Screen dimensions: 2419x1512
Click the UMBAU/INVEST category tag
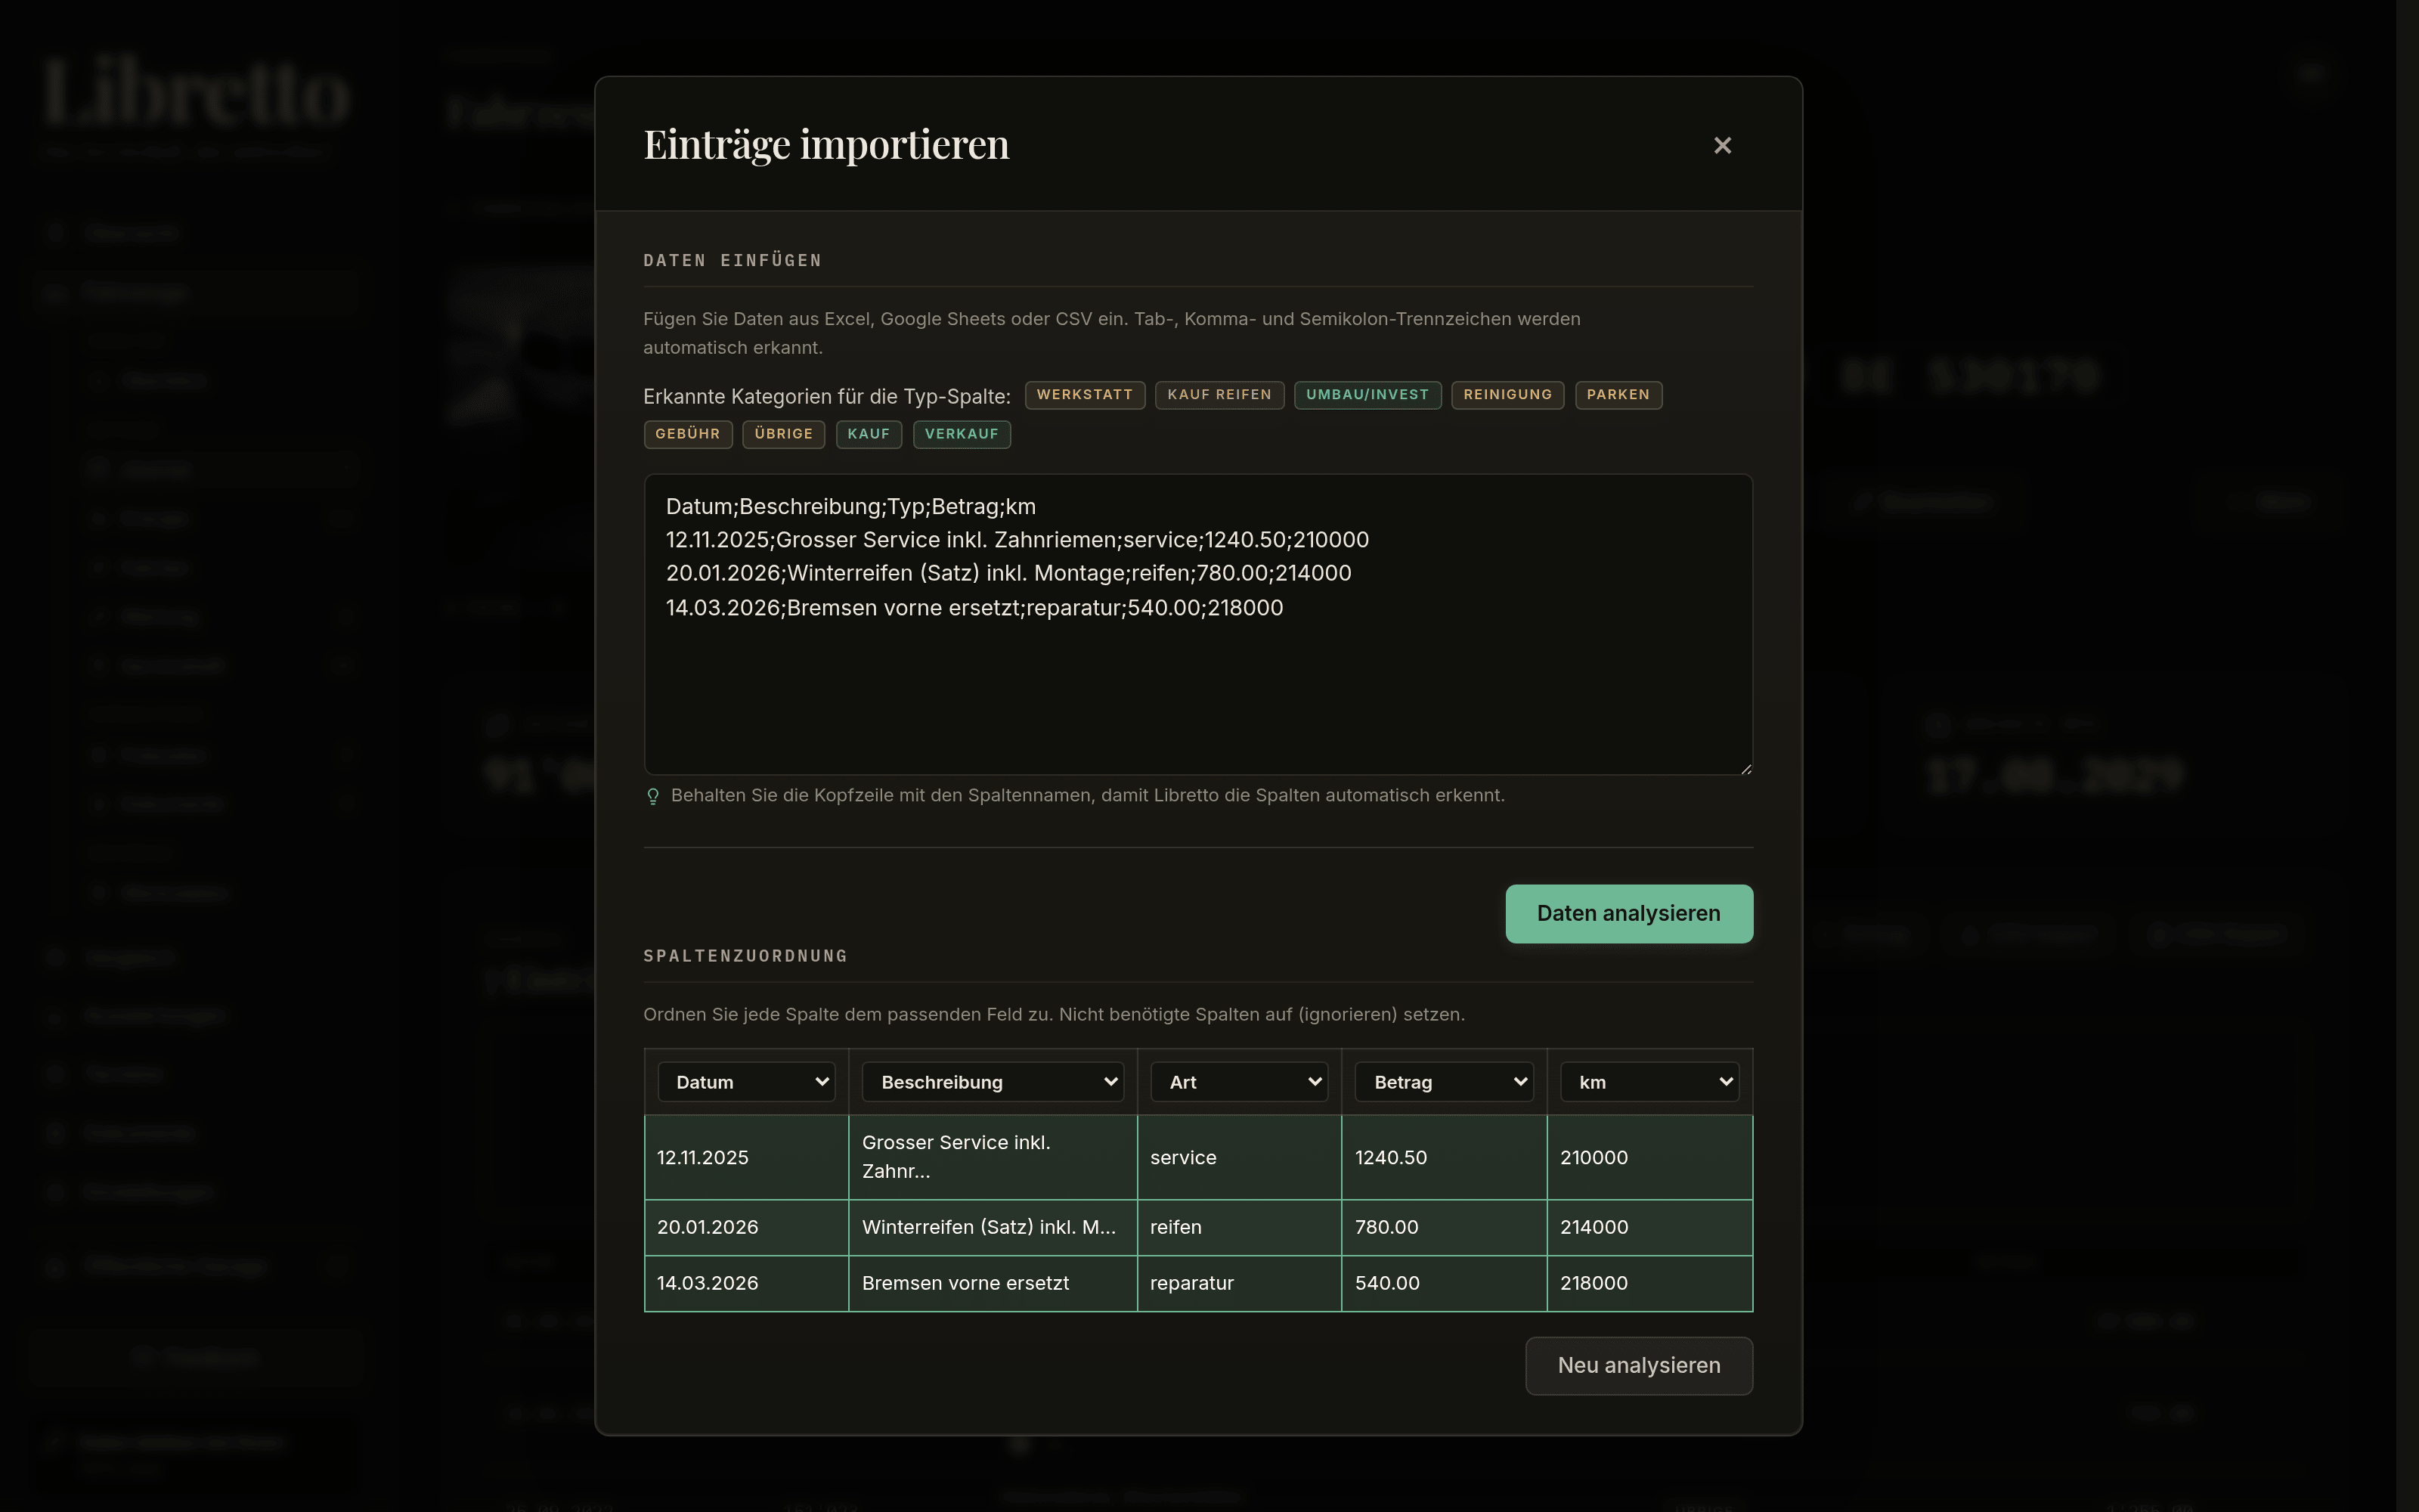pos(1367,395)
